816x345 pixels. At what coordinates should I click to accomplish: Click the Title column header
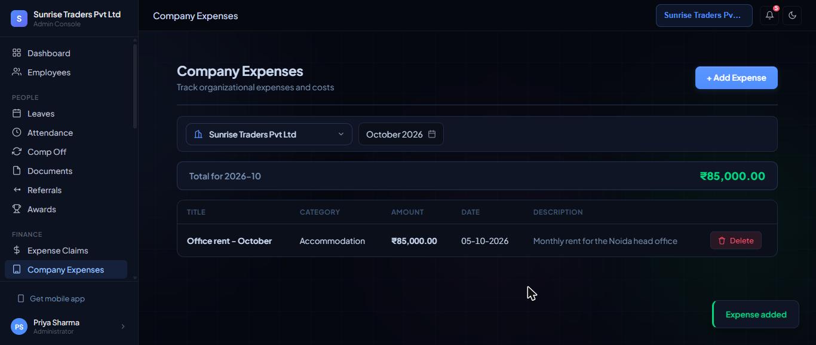[196, 212]
